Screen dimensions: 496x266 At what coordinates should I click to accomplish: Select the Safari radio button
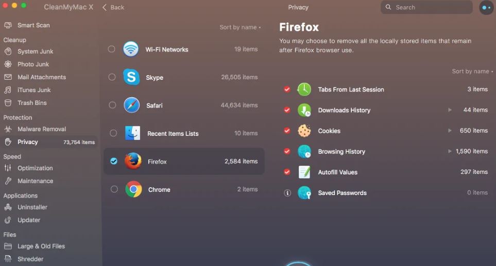(x=112, y=105)
